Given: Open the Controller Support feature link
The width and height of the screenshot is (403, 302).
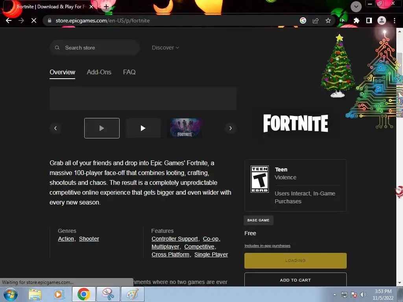Looking at the screenshot, I should click(174, 239).
